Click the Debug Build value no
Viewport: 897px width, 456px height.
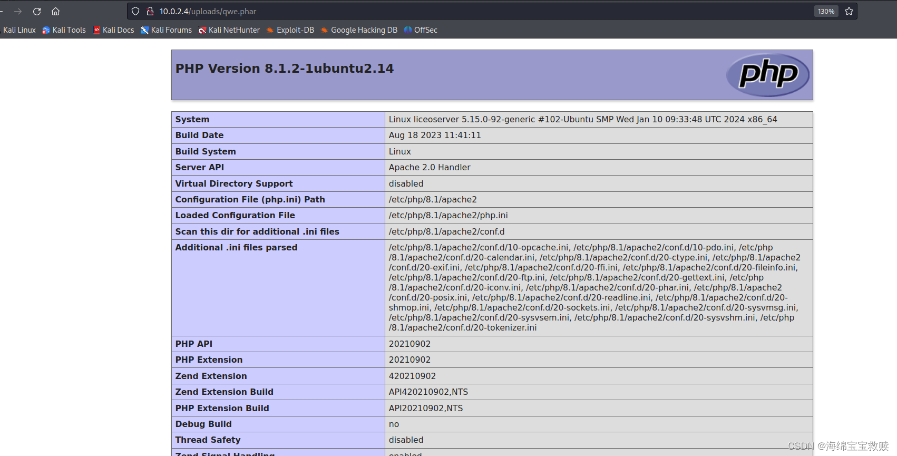pos(394,424)
